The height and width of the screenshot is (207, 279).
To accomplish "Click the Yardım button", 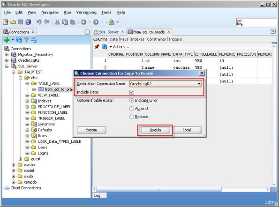I will click(91, 130).
